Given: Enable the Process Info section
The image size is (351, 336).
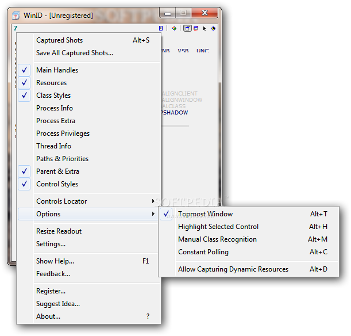Looking at the screenshot, I should point(89,108).
